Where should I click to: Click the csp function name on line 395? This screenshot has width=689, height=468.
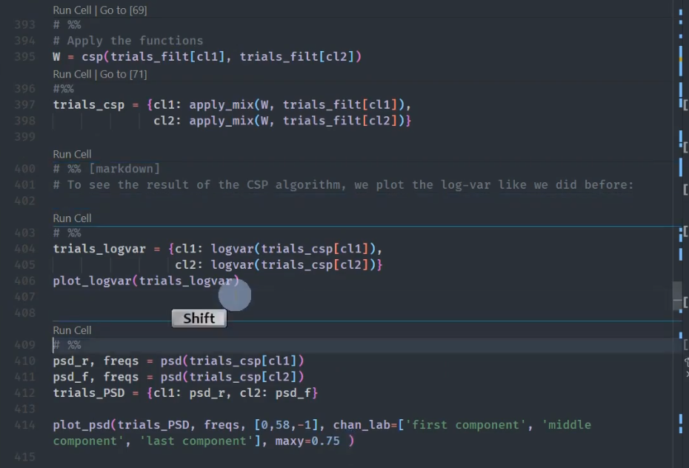pyautogui.click(x=92, y=57)
